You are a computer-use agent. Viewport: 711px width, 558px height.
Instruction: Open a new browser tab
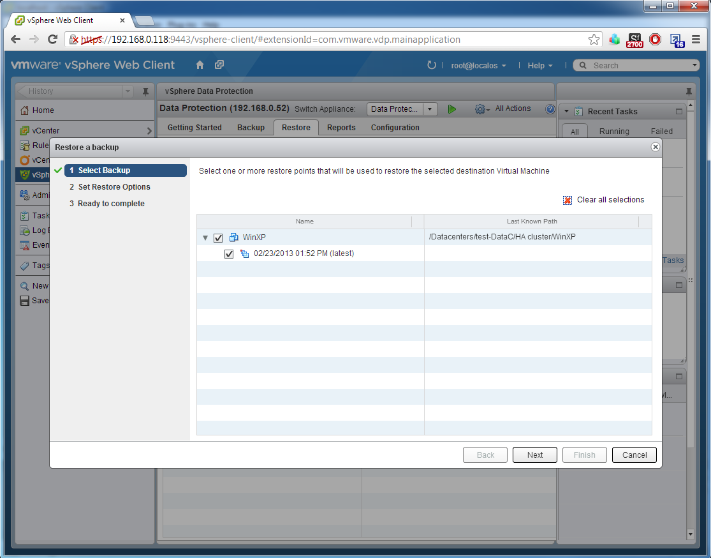[144, 21]
